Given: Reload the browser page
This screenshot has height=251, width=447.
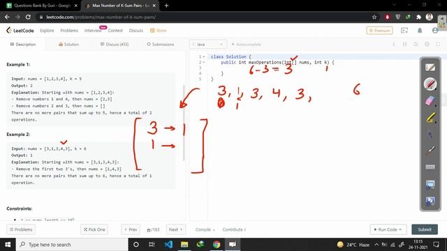Looking at the screenshot, I should (x=28, y=17).
